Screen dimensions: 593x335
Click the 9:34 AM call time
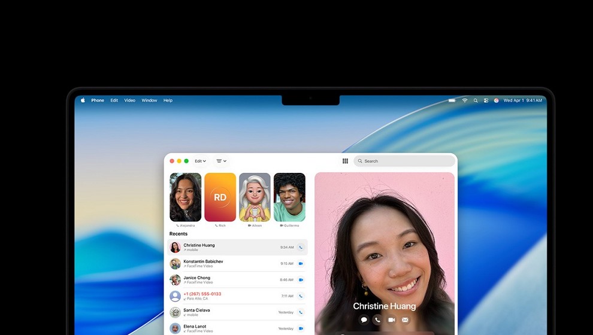(x=287, y=248)
